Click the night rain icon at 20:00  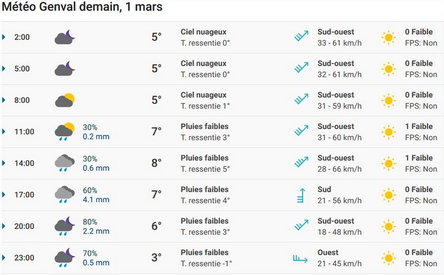click(x=64, y=226)
